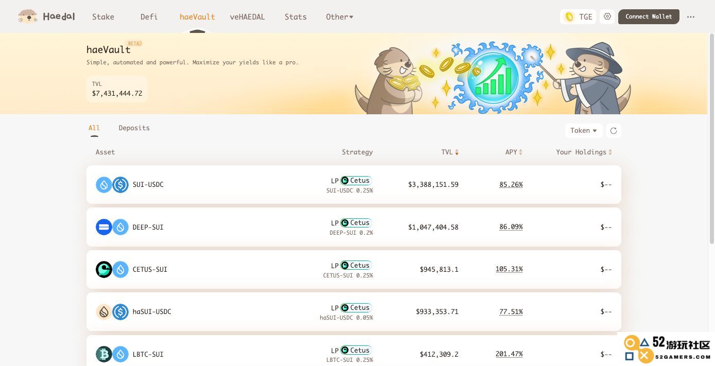The image size is (715, 366).
Task: Click the $1,047,404.58 TVL value
Action: [433, 227]
